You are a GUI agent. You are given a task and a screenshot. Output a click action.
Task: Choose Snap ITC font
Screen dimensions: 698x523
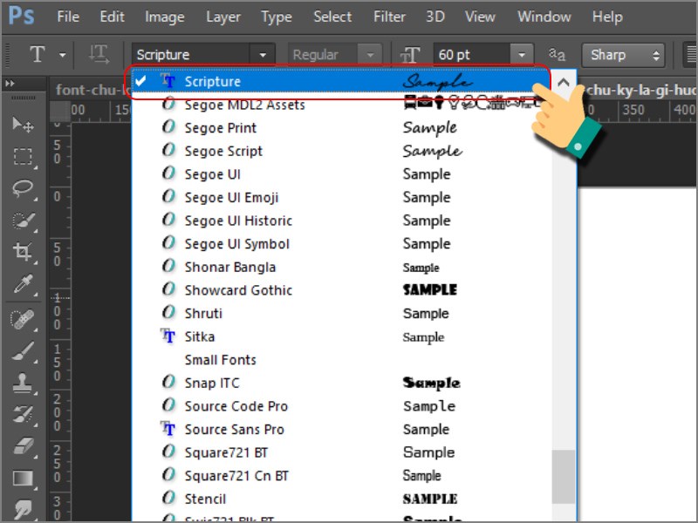click(341, 383)
